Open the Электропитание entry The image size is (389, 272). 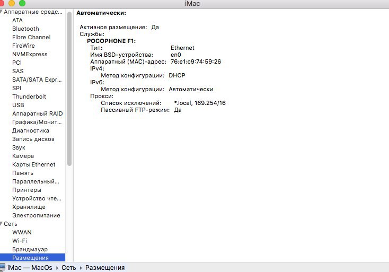click(x=36, y=215)
